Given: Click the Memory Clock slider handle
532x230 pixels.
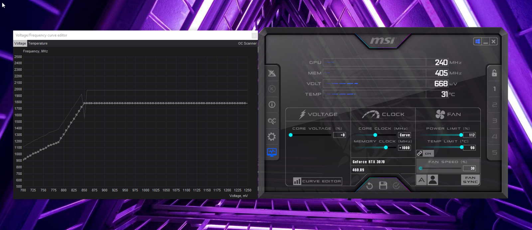Looking at the screenshot, I should [x=386, y=148].
